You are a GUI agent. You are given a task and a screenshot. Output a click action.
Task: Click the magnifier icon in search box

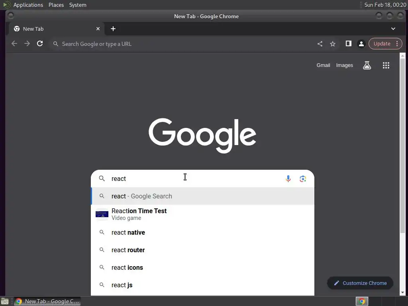pyautogui.click(x=102, y=178)
